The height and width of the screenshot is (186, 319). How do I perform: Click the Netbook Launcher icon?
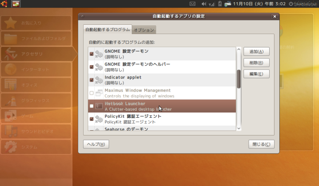99,106
